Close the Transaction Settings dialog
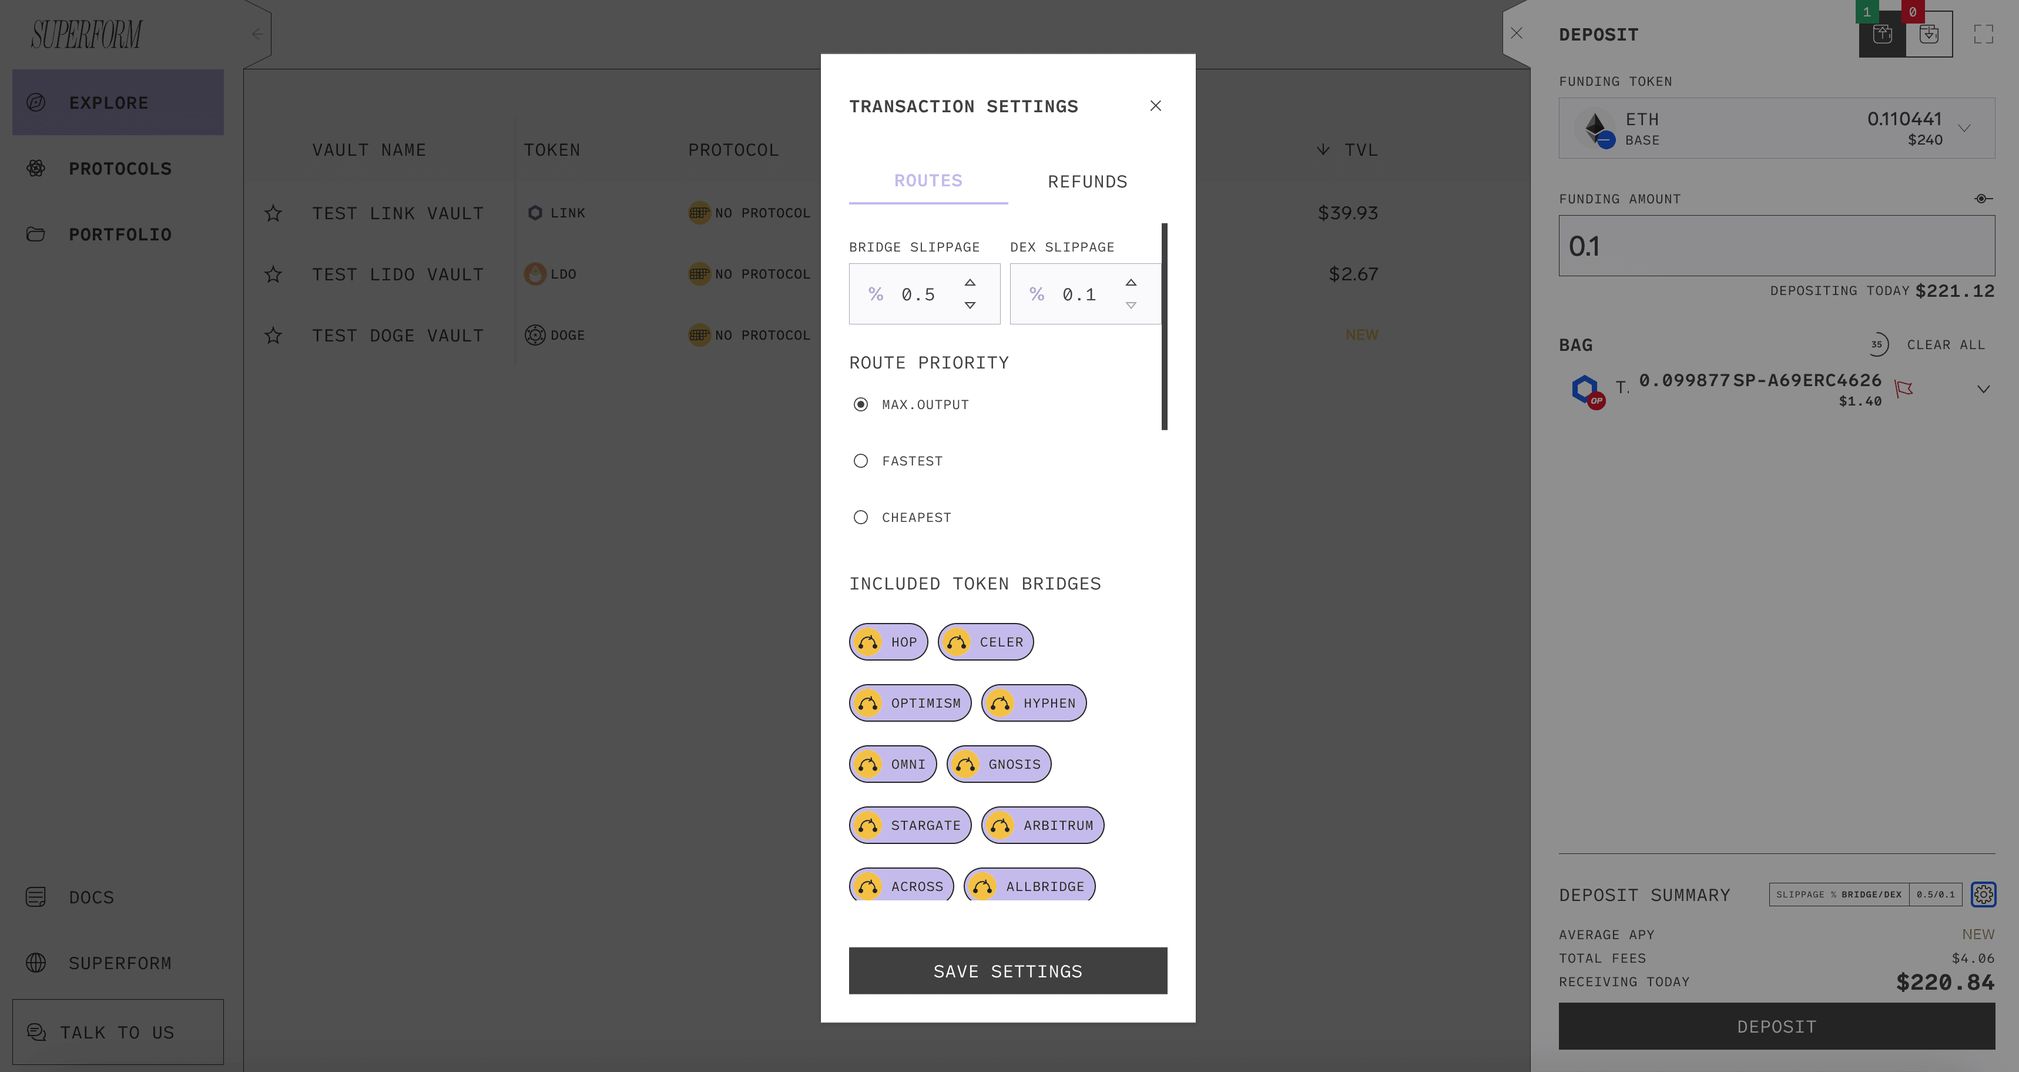This screenshot has height=1072, width=2019. tap(1155, 106)
